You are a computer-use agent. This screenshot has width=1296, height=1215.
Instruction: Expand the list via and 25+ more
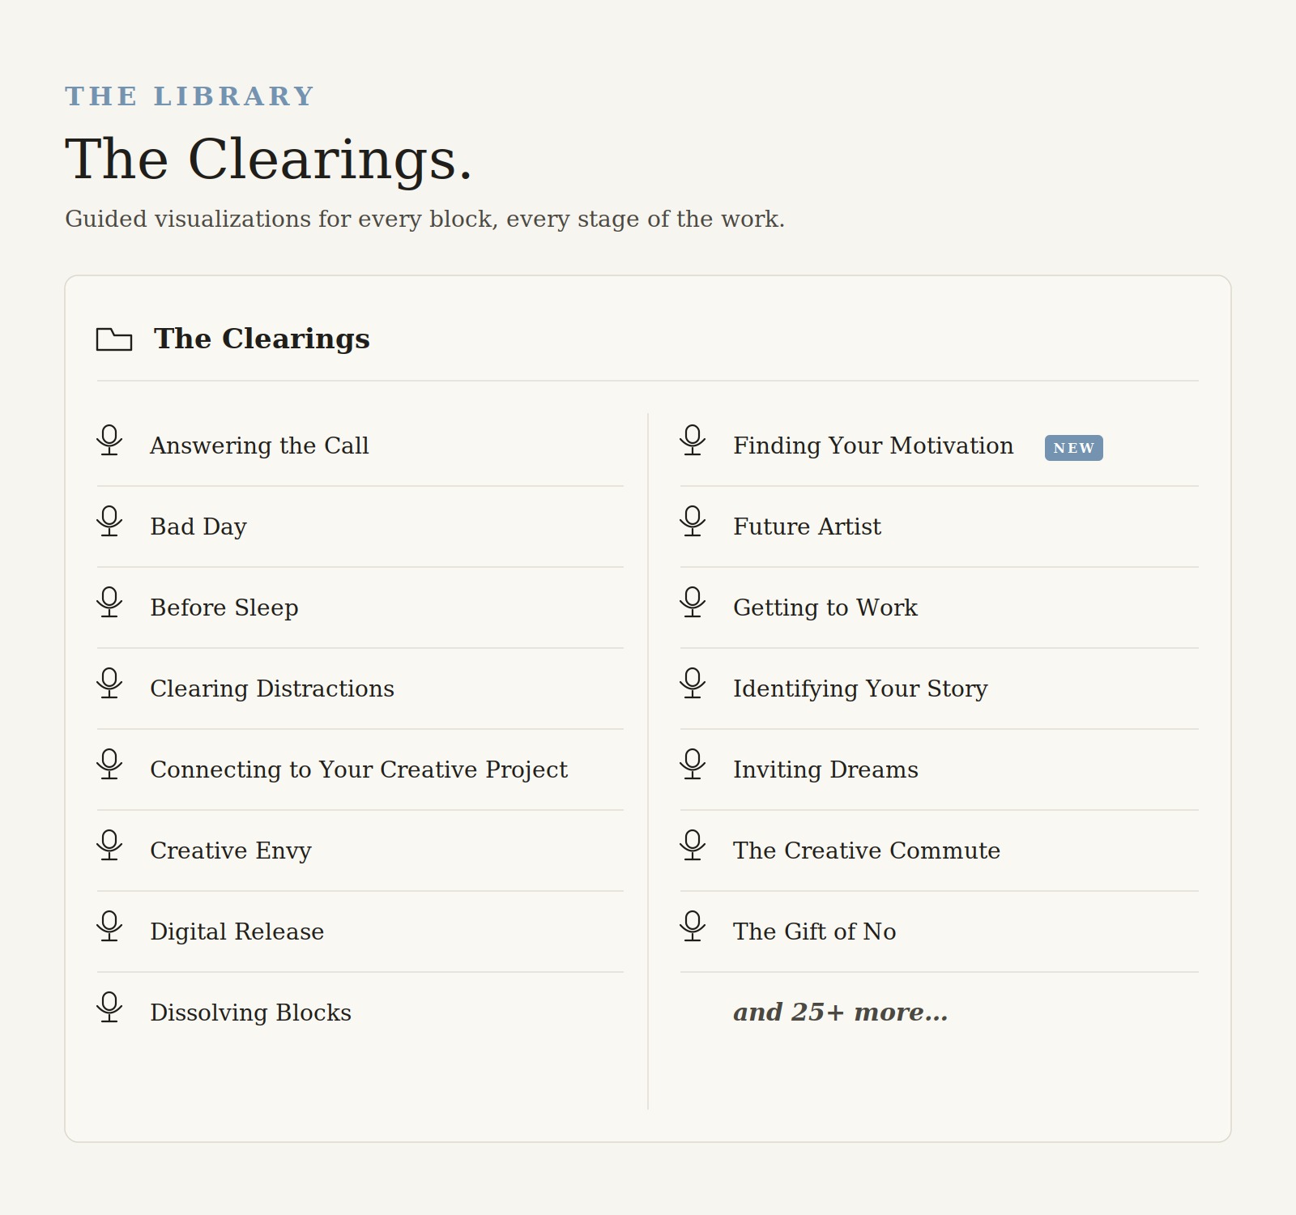840,1013
